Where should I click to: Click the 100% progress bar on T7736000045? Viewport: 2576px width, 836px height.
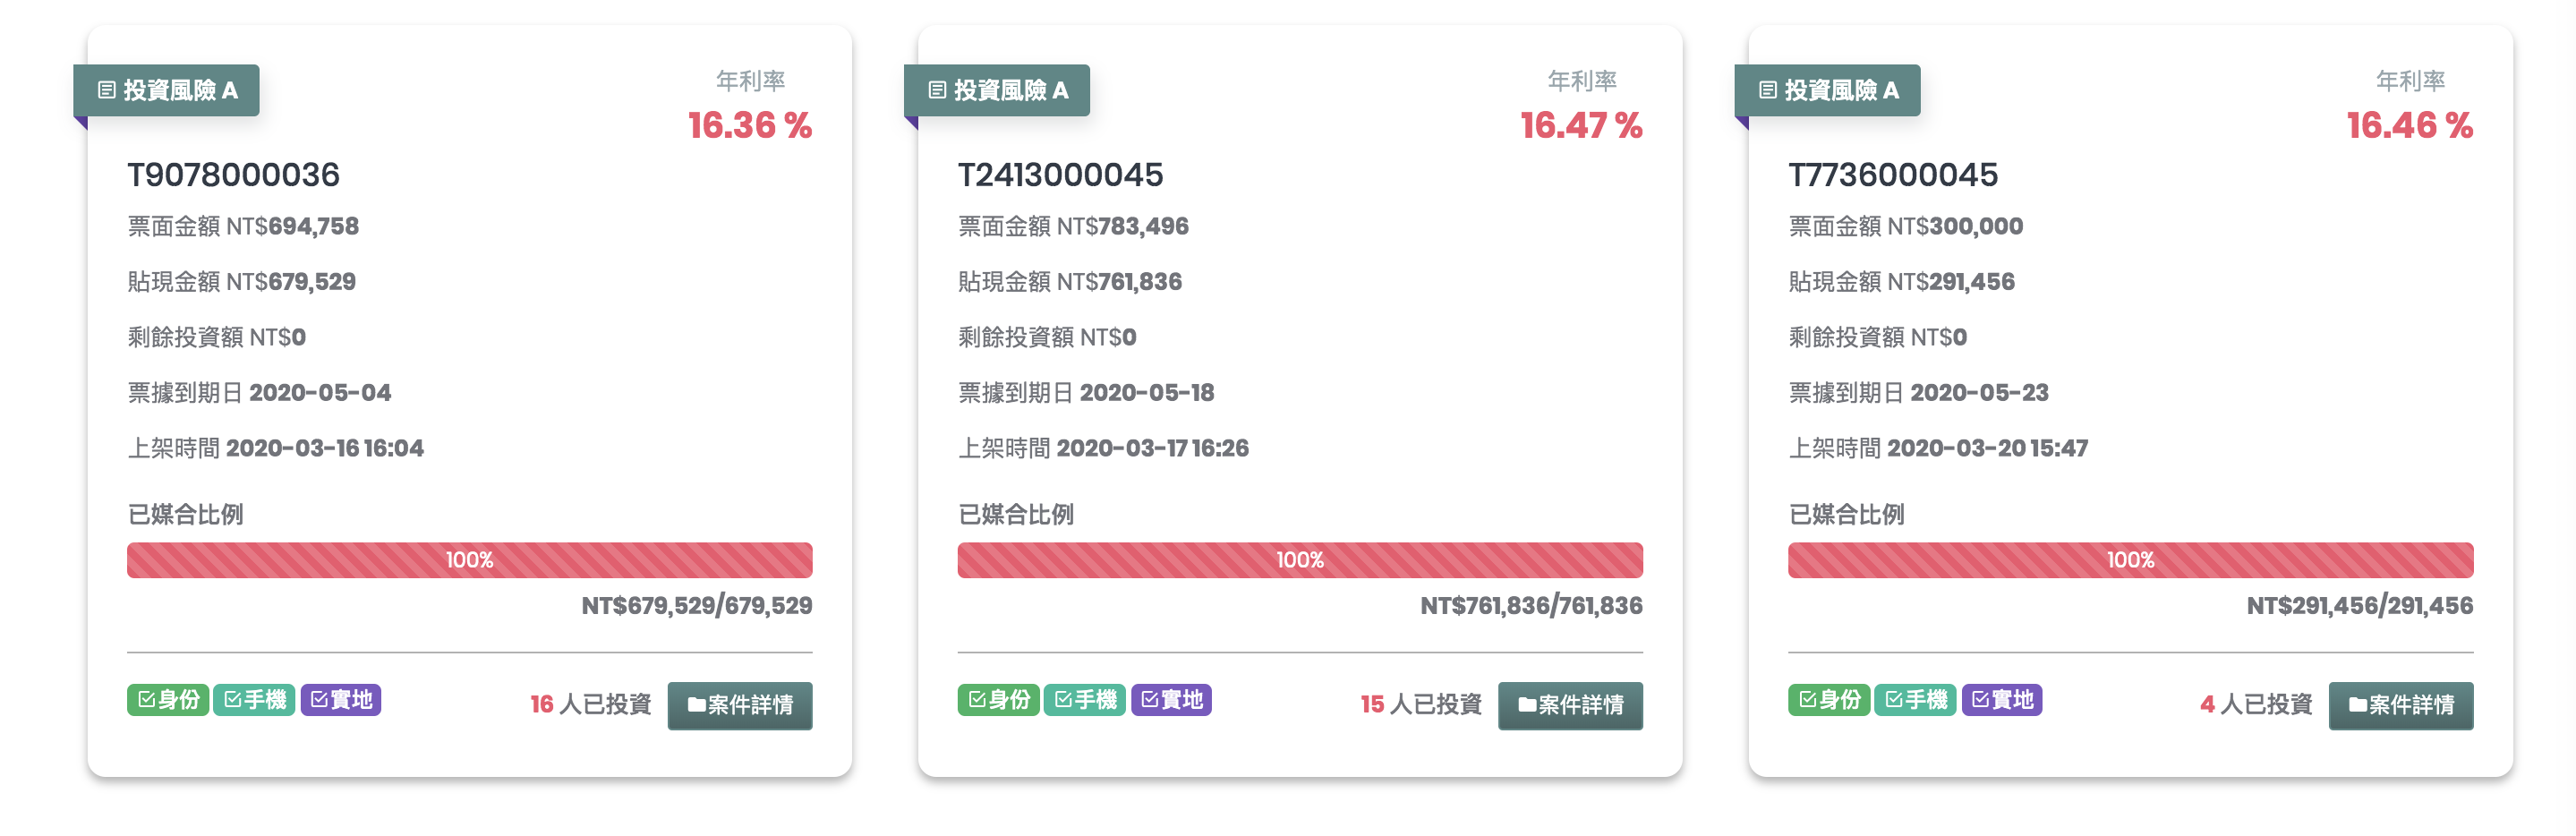point(2131,560)
